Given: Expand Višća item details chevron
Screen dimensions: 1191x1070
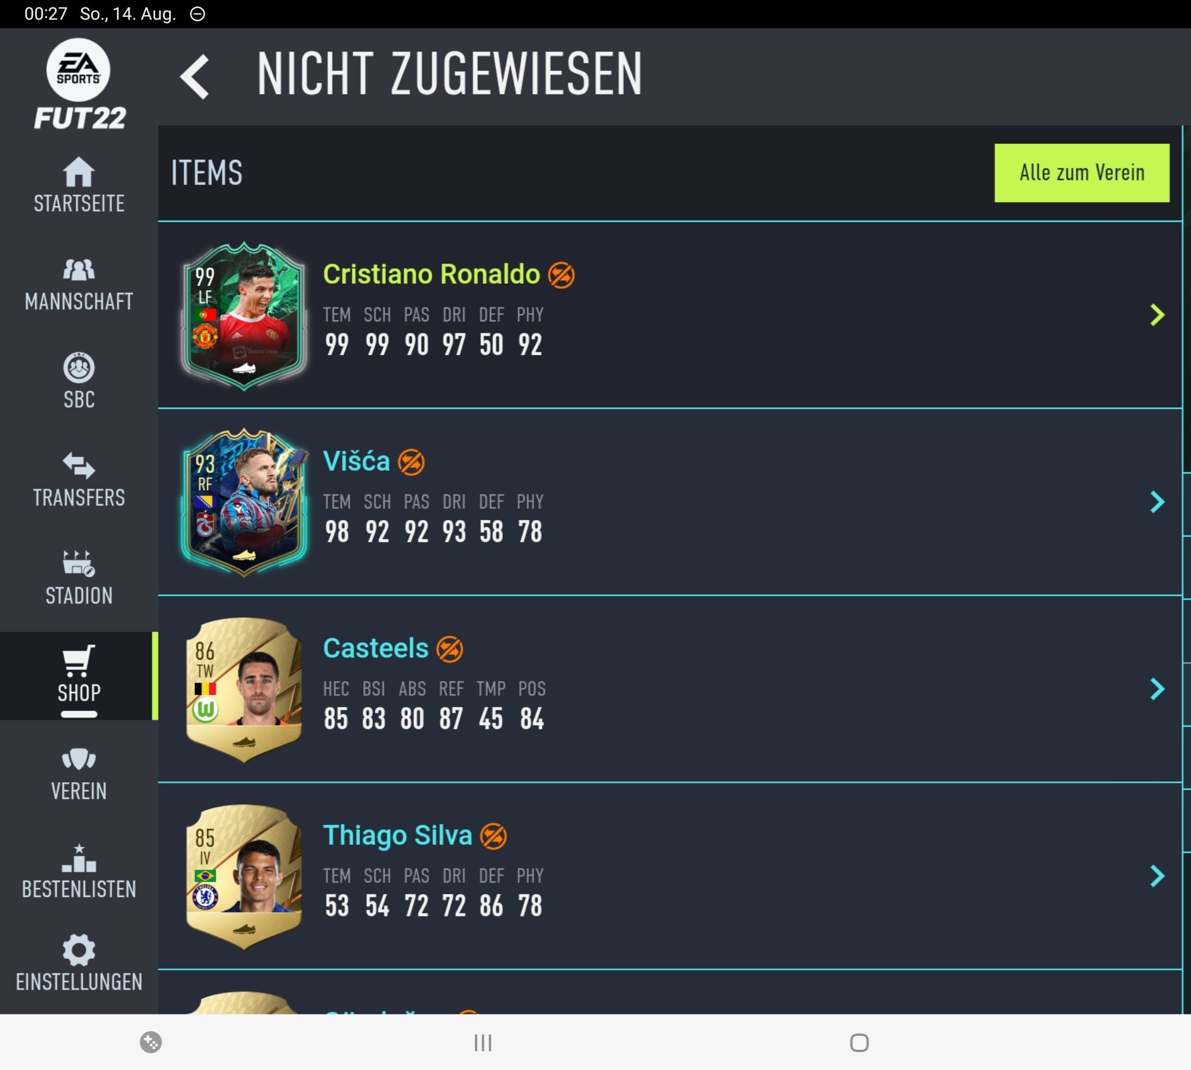Looking at the screenshot, I should (1157, 502).
